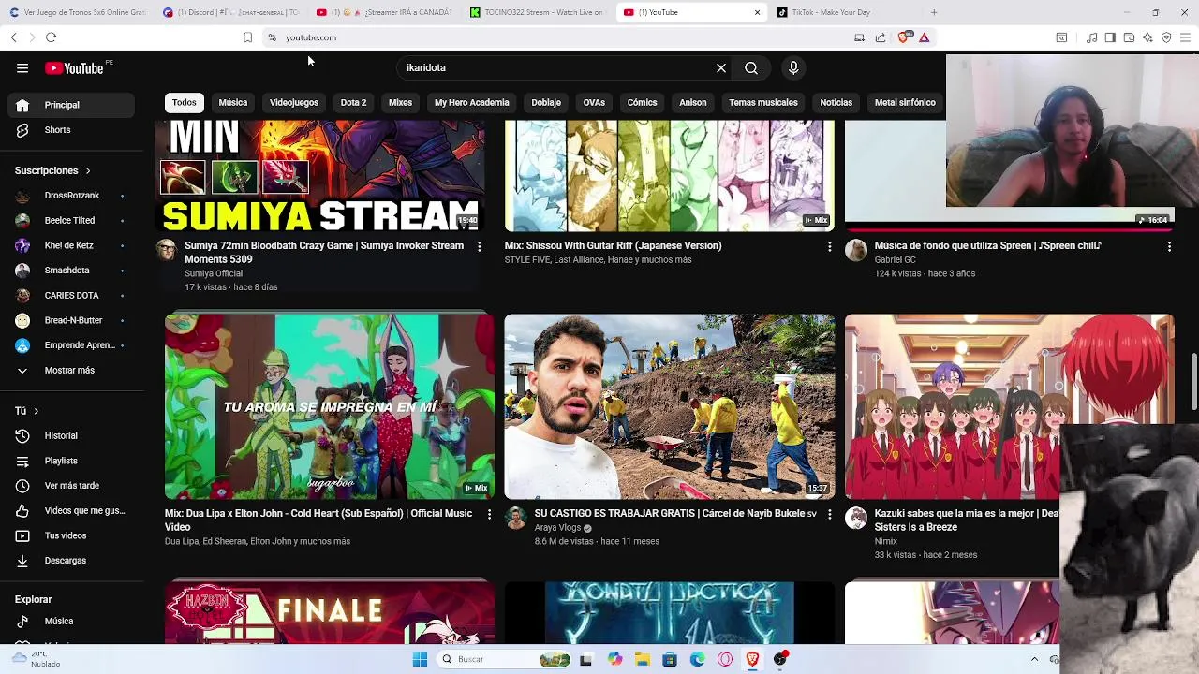Select the Dota 2 filter chip

(x=353, y=102)
